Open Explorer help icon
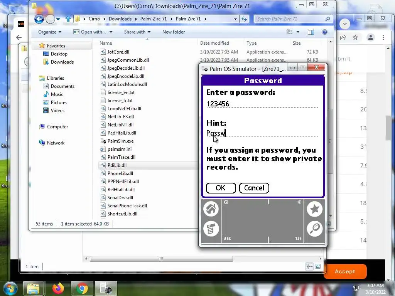Screen dimensions: 395x296 click(325, 32)
